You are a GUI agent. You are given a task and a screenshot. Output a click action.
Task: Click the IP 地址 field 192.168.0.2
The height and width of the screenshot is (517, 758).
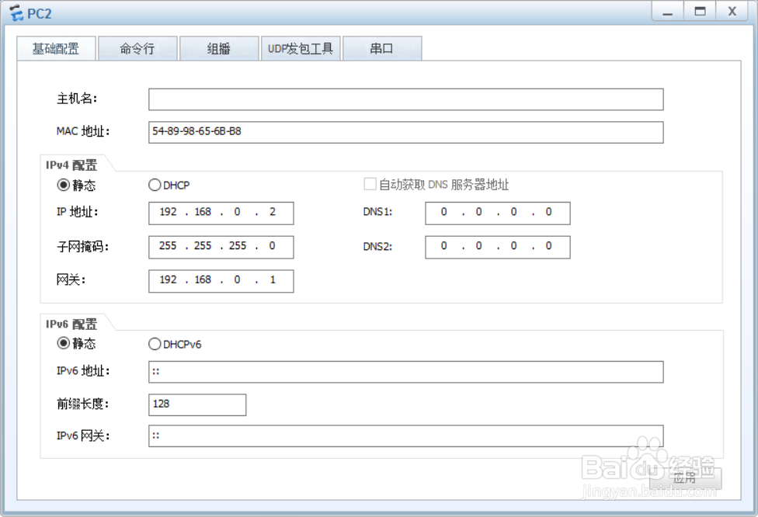coord(221,213)
